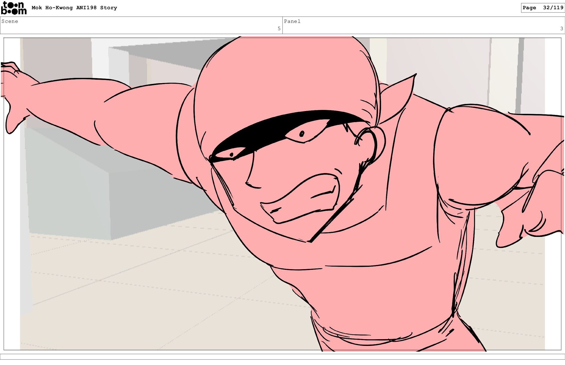Click the Panel label in header

coord(292,21)
